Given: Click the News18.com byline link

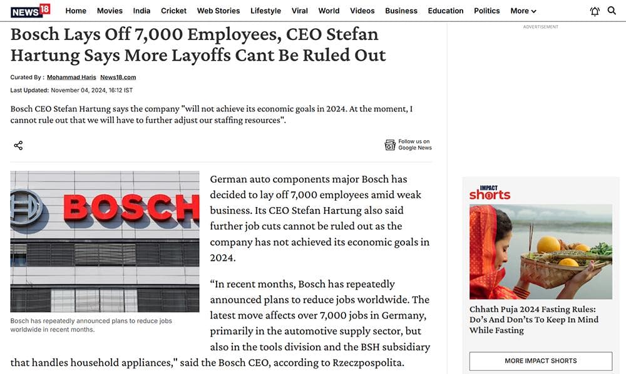Looking at the screenshot, I should tap(118, 78).
